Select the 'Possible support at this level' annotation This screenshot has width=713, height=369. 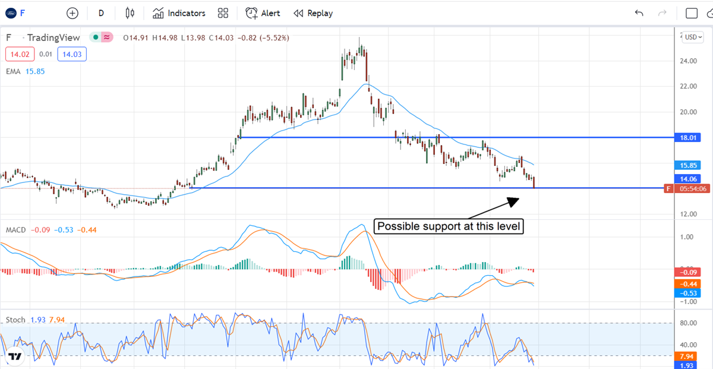[x=448, y=226]
